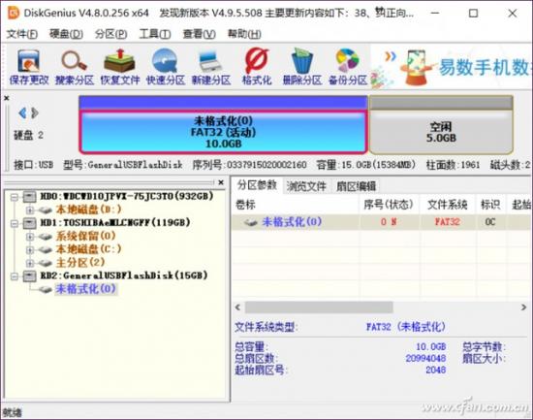
Task: Open the Tools (工具) menu
Action: tap(155, 34)
